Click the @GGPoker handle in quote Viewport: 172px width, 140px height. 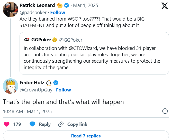click(71, 40)
